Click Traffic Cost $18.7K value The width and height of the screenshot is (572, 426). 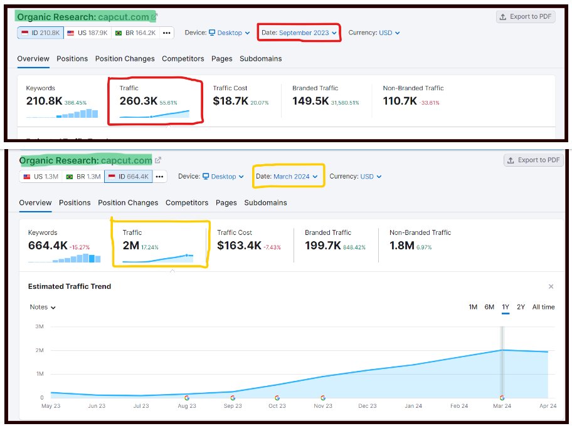231,101
